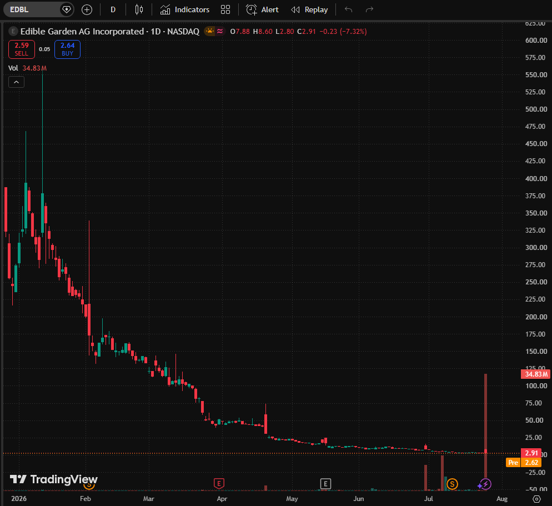Start bar Replay mode
552x506 pixels.
point(309,9)
